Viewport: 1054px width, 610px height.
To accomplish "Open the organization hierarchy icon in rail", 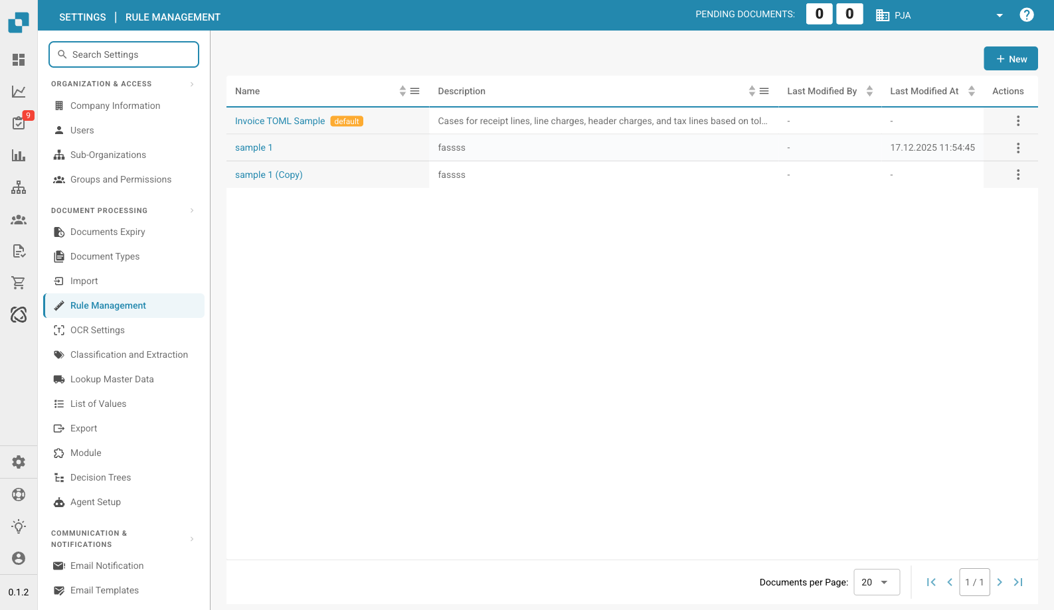I will [19, 187].
